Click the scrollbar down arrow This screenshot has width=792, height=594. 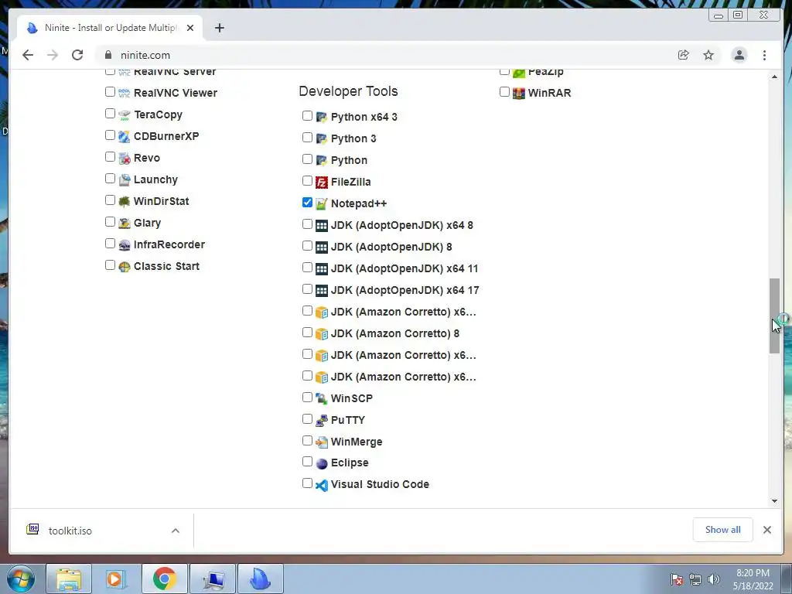[x=774, y=501]
